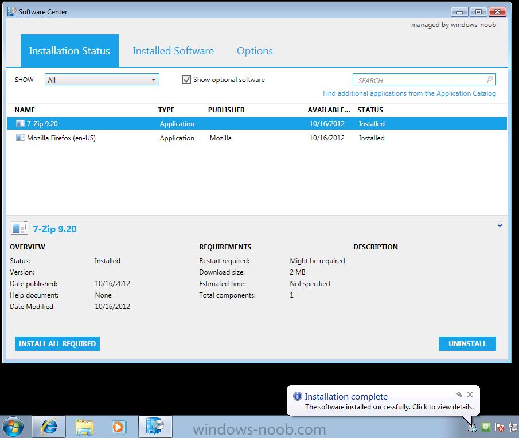519x438 pixels.
Task: Click Installed status in 7-Zip row
Action: coord(372,124)
